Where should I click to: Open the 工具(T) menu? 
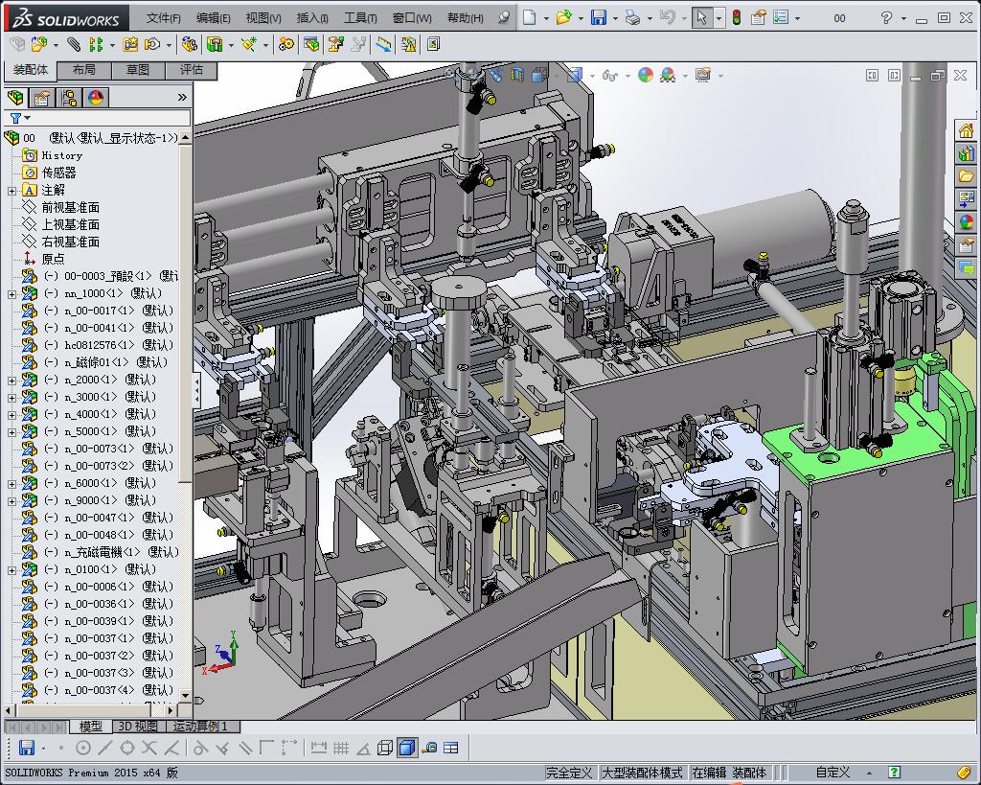point(360,18)
